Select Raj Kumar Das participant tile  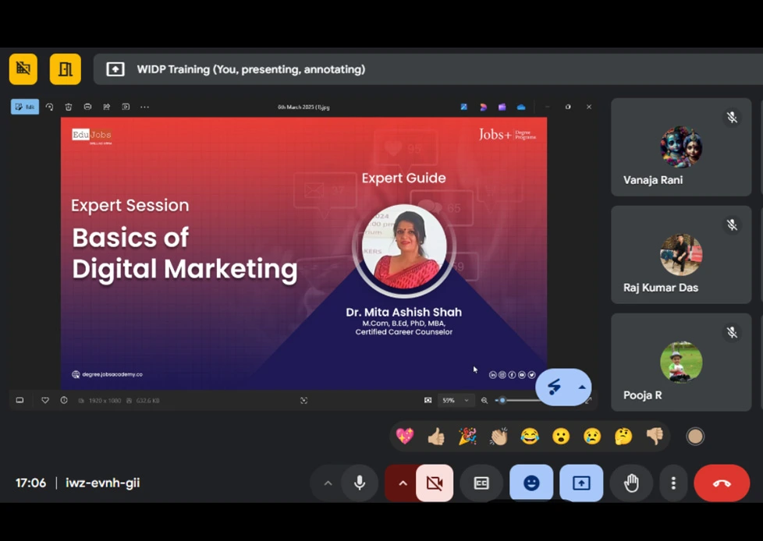[x=681, y=255]
